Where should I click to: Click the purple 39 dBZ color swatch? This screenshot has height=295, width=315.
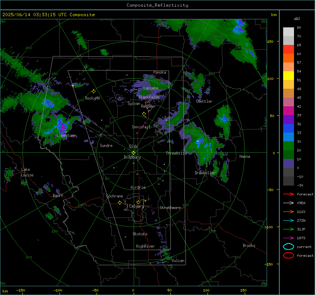point(288,120)
